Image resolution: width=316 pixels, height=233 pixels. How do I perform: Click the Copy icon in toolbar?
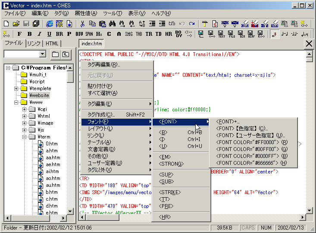click(x=92, y=24)
